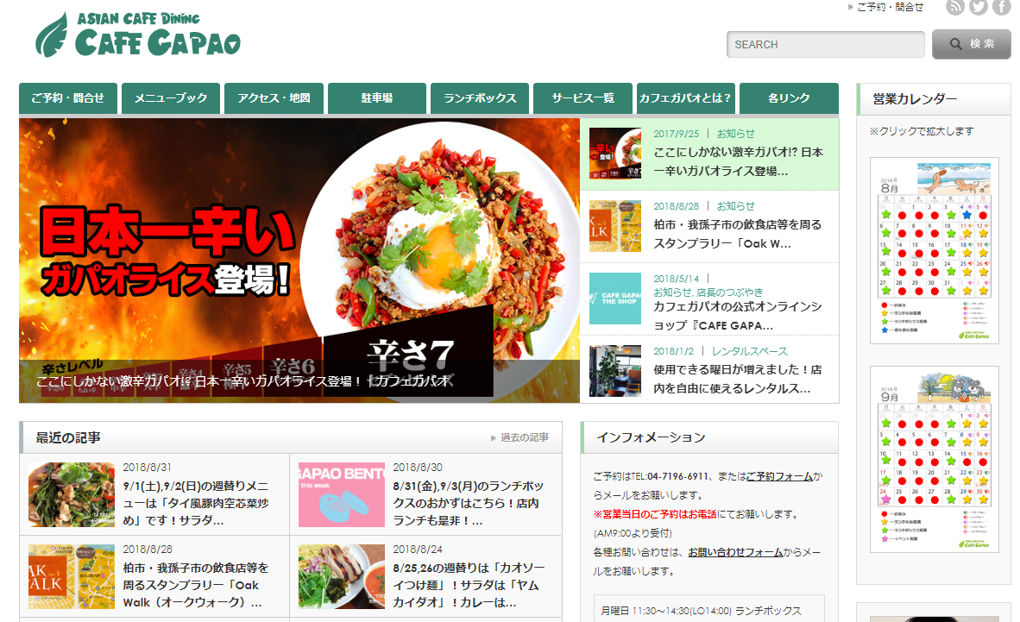This screenshot has height=622, width=1020.
Task: Click the レンタルスペース category link
Action: tap(749, 351)
